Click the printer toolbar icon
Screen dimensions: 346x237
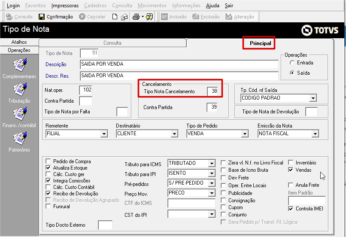point(136,17)
